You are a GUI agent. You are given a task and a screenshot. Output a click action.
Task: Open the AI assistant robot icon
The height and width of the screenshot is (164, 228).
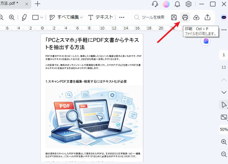(x=224, y=17)
